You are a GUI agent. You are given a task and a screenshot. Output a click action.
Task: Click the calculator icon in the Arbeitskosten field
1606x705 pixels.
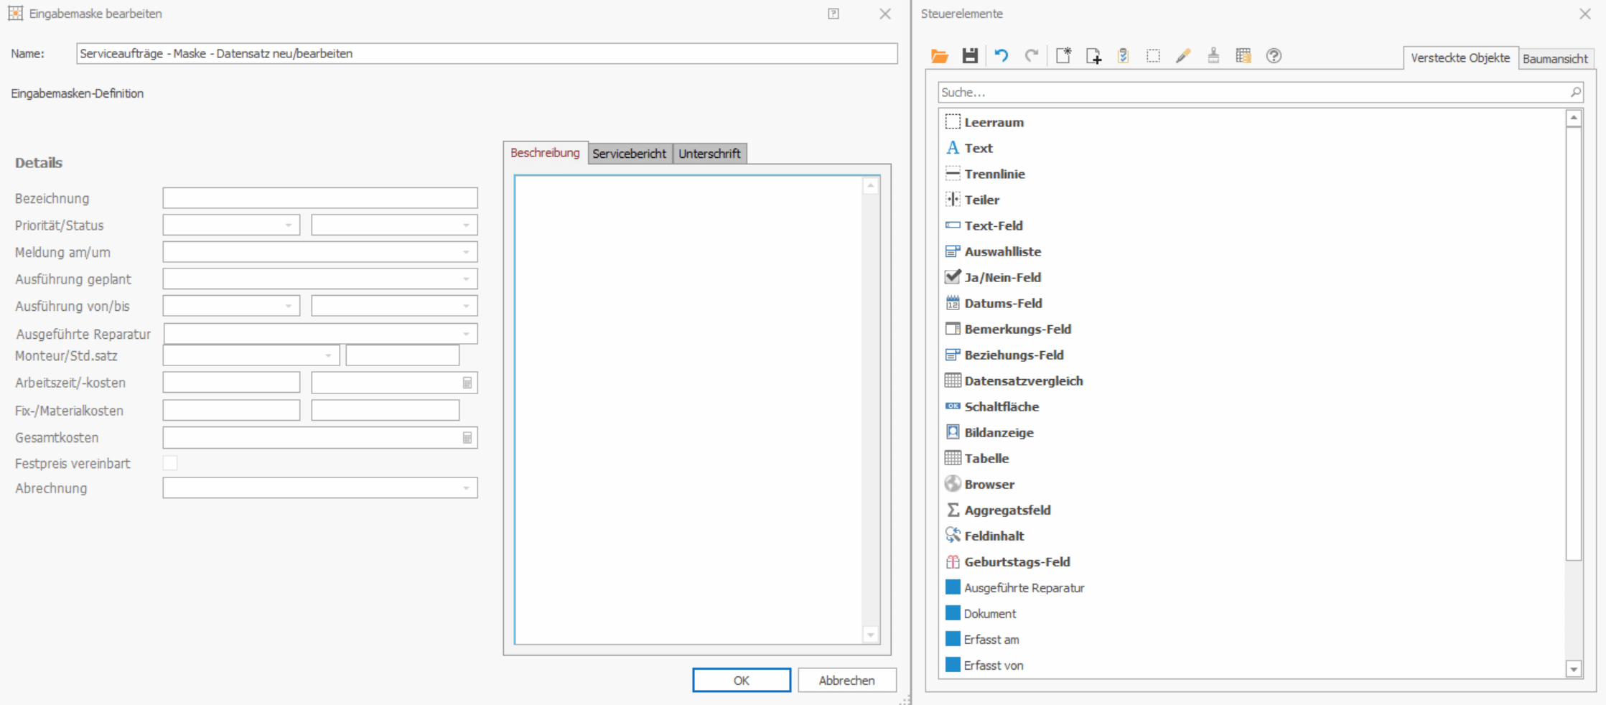pyautogui.click(x=467, y=383)
